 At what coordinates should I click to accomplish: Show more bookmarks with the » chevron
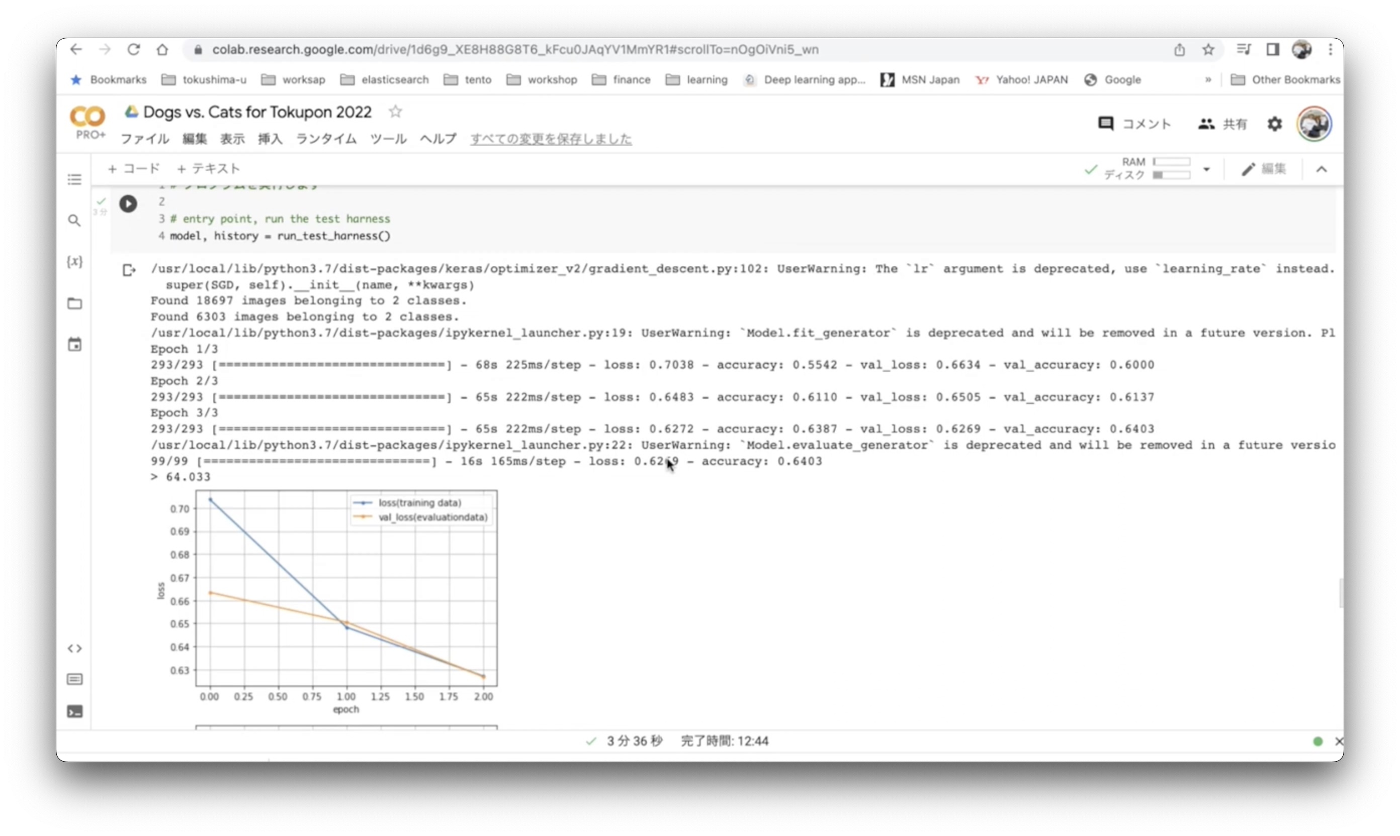click(x=1208, y=79)
